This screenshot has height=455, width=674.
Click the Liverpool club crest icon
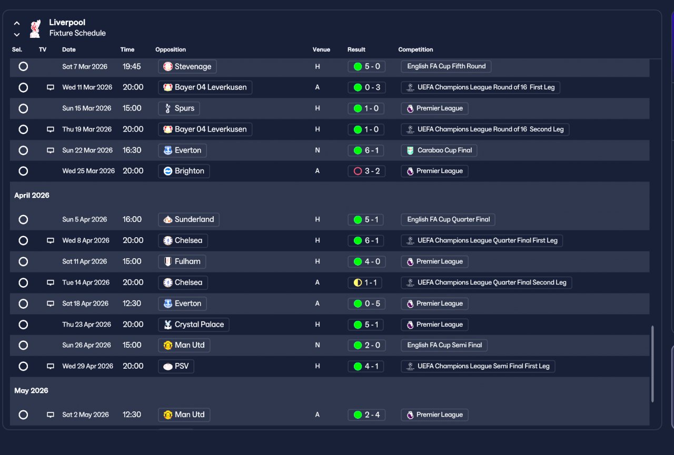coord(35,28)
